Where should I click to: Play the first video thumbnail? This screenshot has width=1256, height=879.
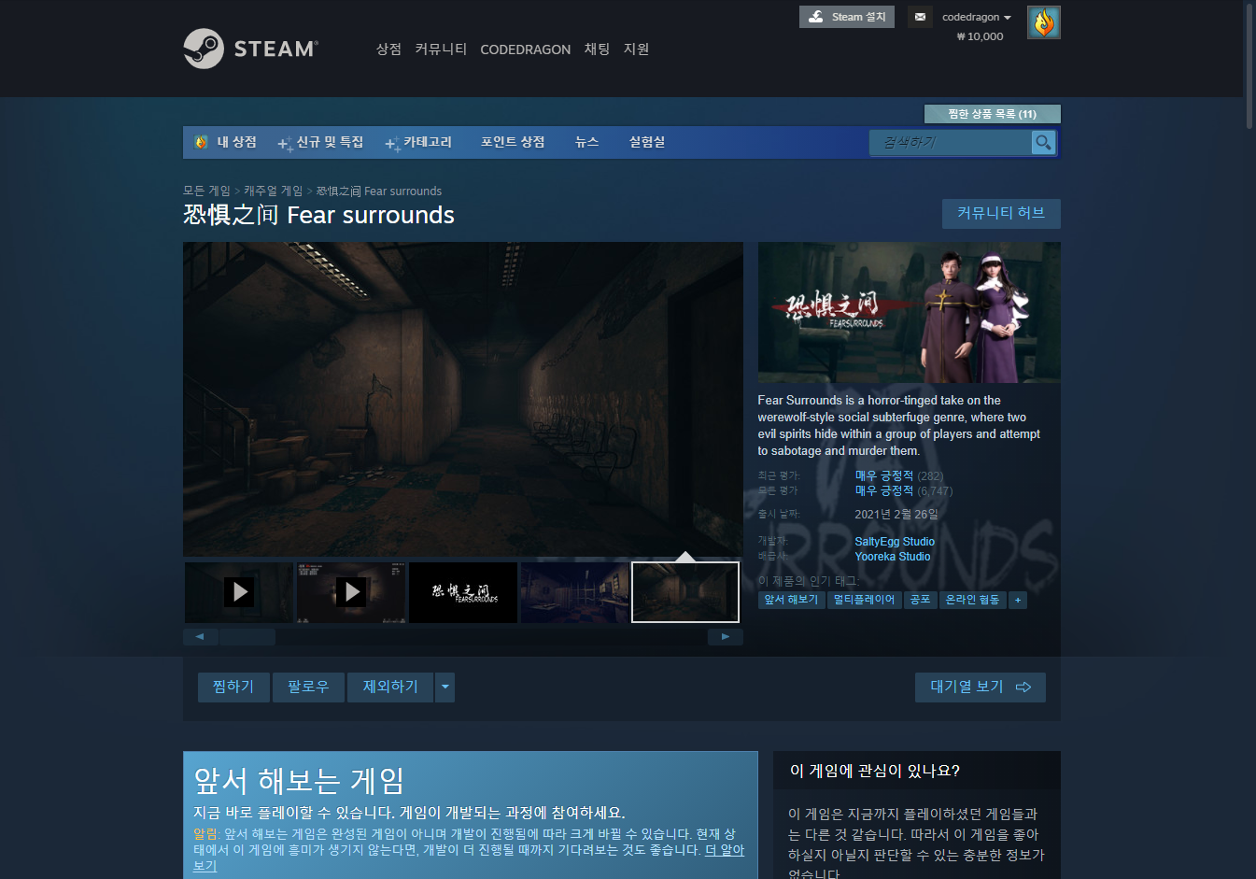(239, 592)
